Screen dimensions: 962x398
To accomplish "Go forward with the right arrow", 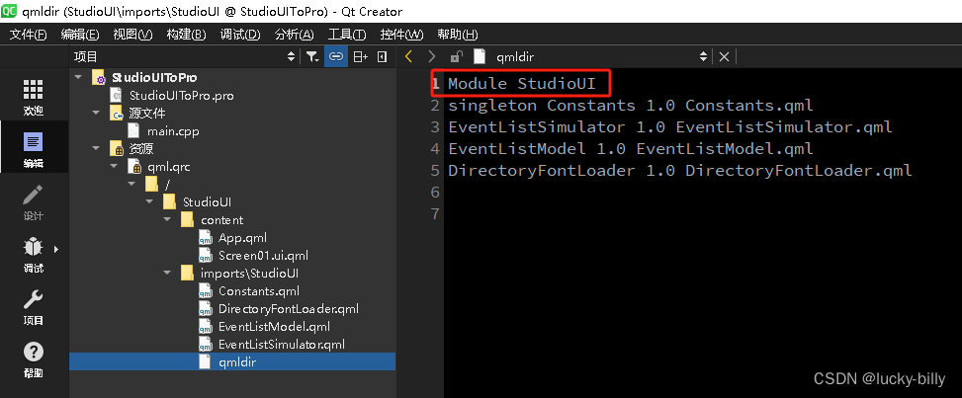I will coord(432,57).
